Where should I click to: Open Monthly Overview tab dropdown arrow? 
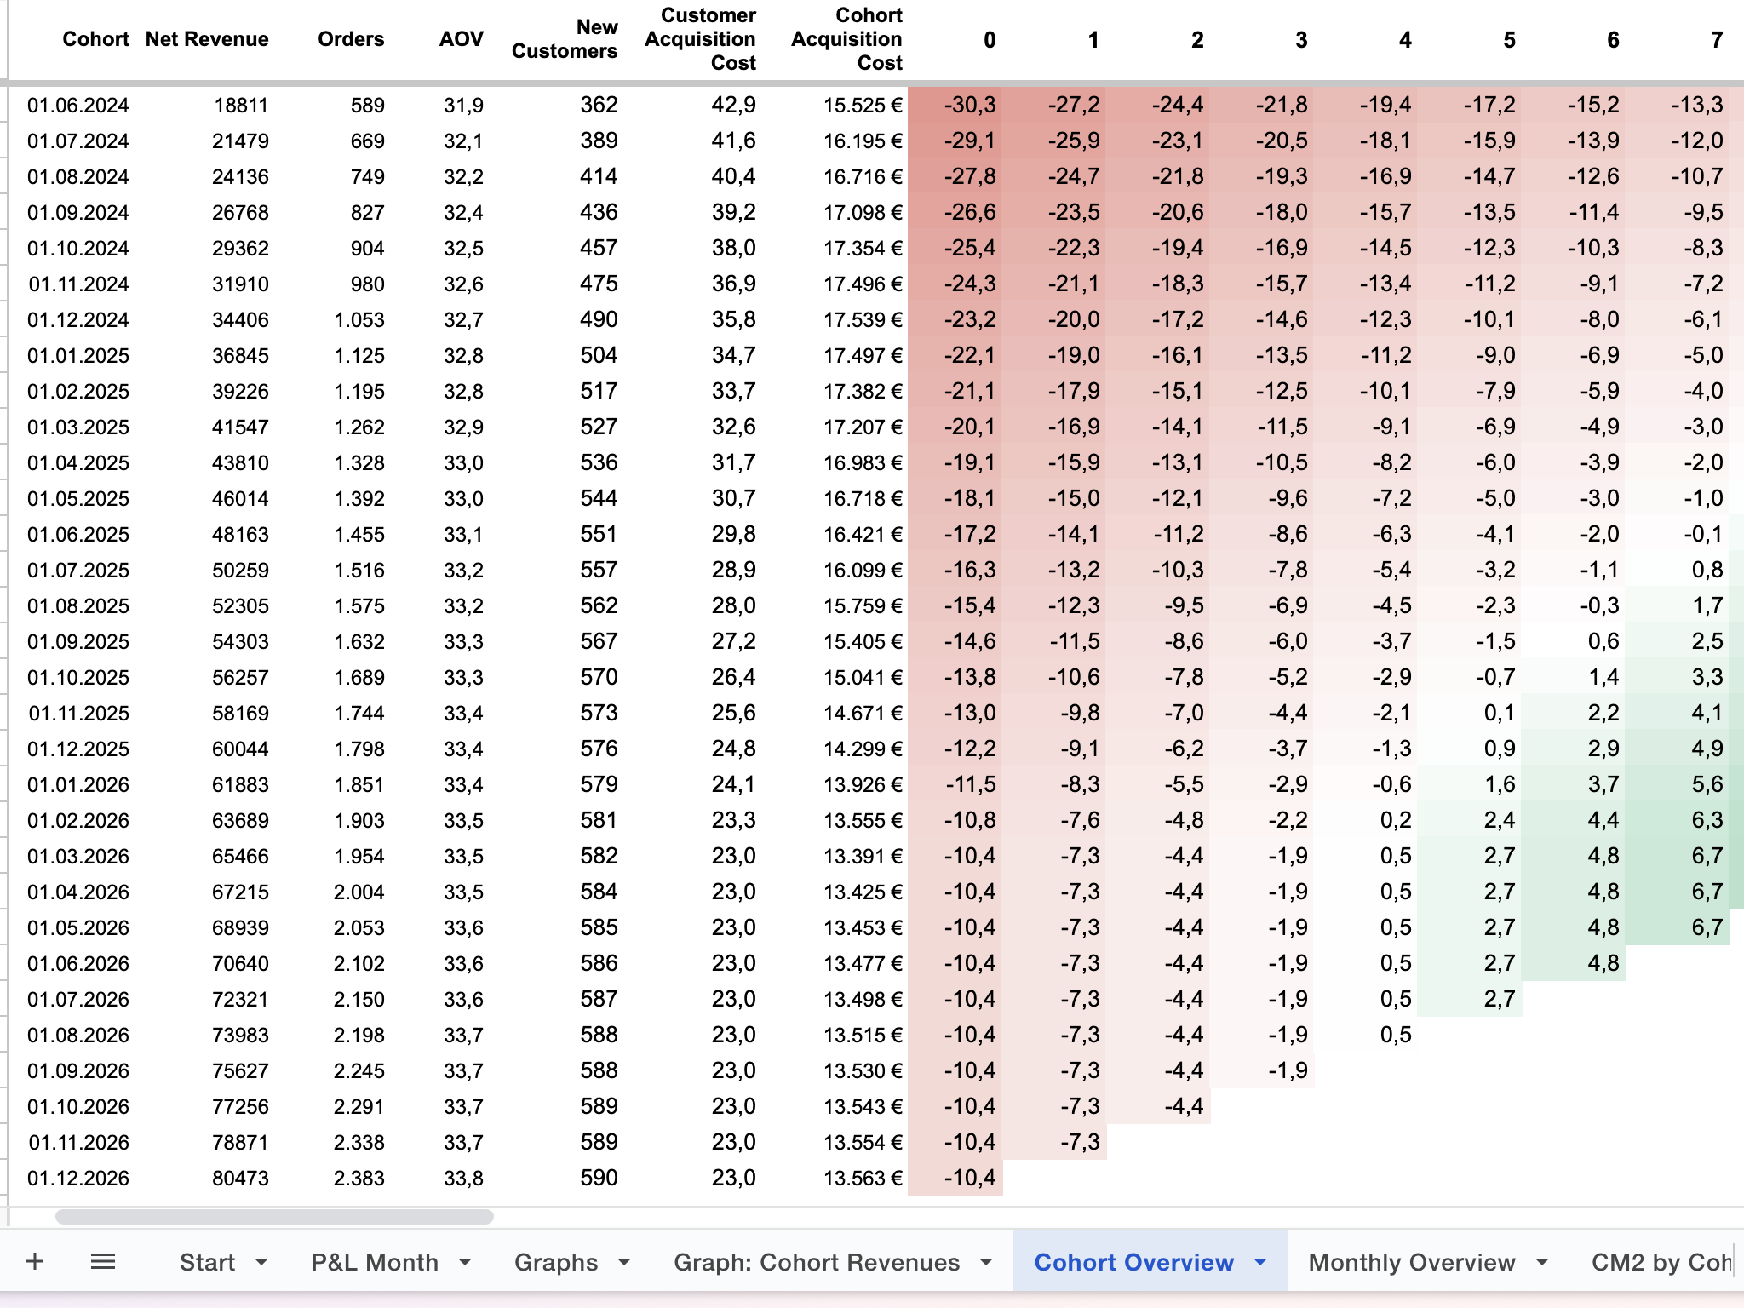[1542, 1262]
